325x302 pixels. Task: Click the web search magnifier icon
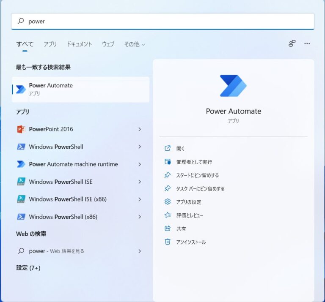click(21, 251)
